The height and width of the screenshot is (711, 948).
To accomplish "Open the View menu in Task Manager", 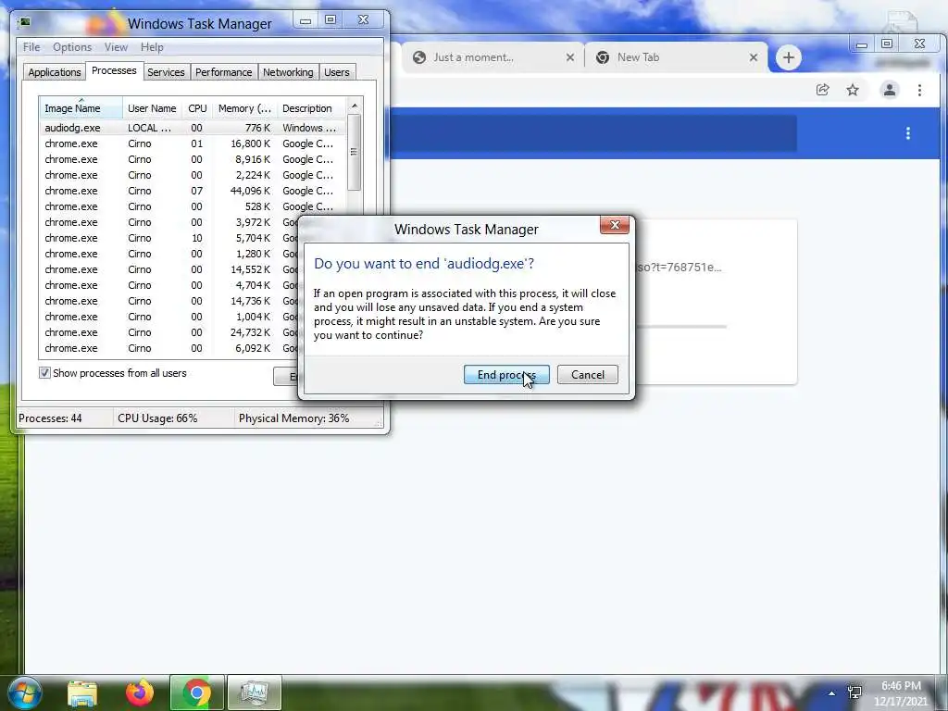I will click(x=116, y=46).
